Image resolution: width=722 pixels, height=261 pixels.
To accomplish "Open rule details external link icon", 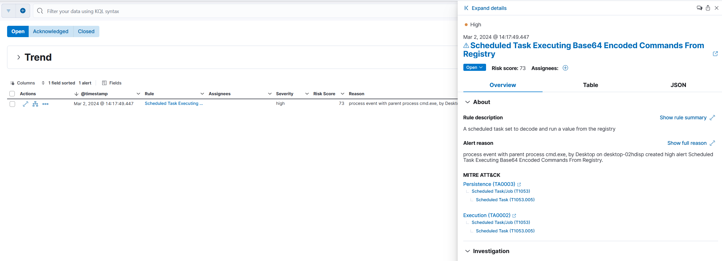I will (x=715, y=54).
